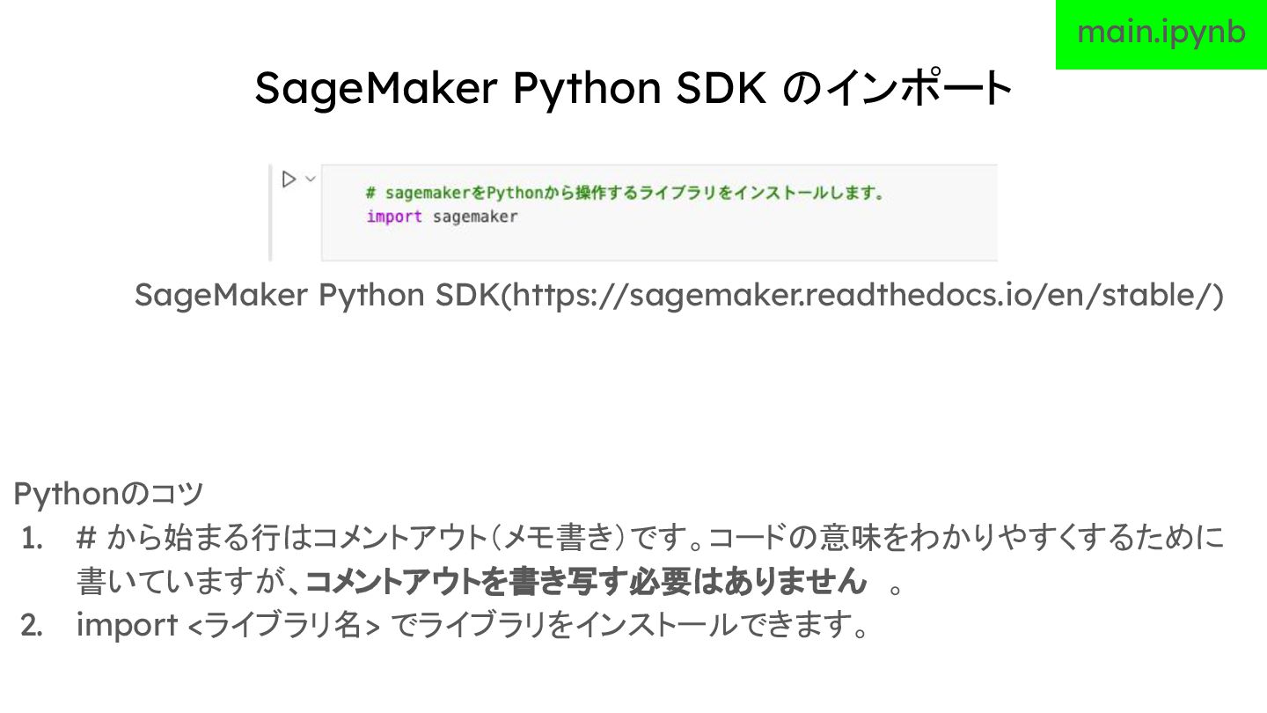Viewport: 1267px width, 713px height.
Task: Select the main.ipynb green label
Action: [x=1161, y=33]
